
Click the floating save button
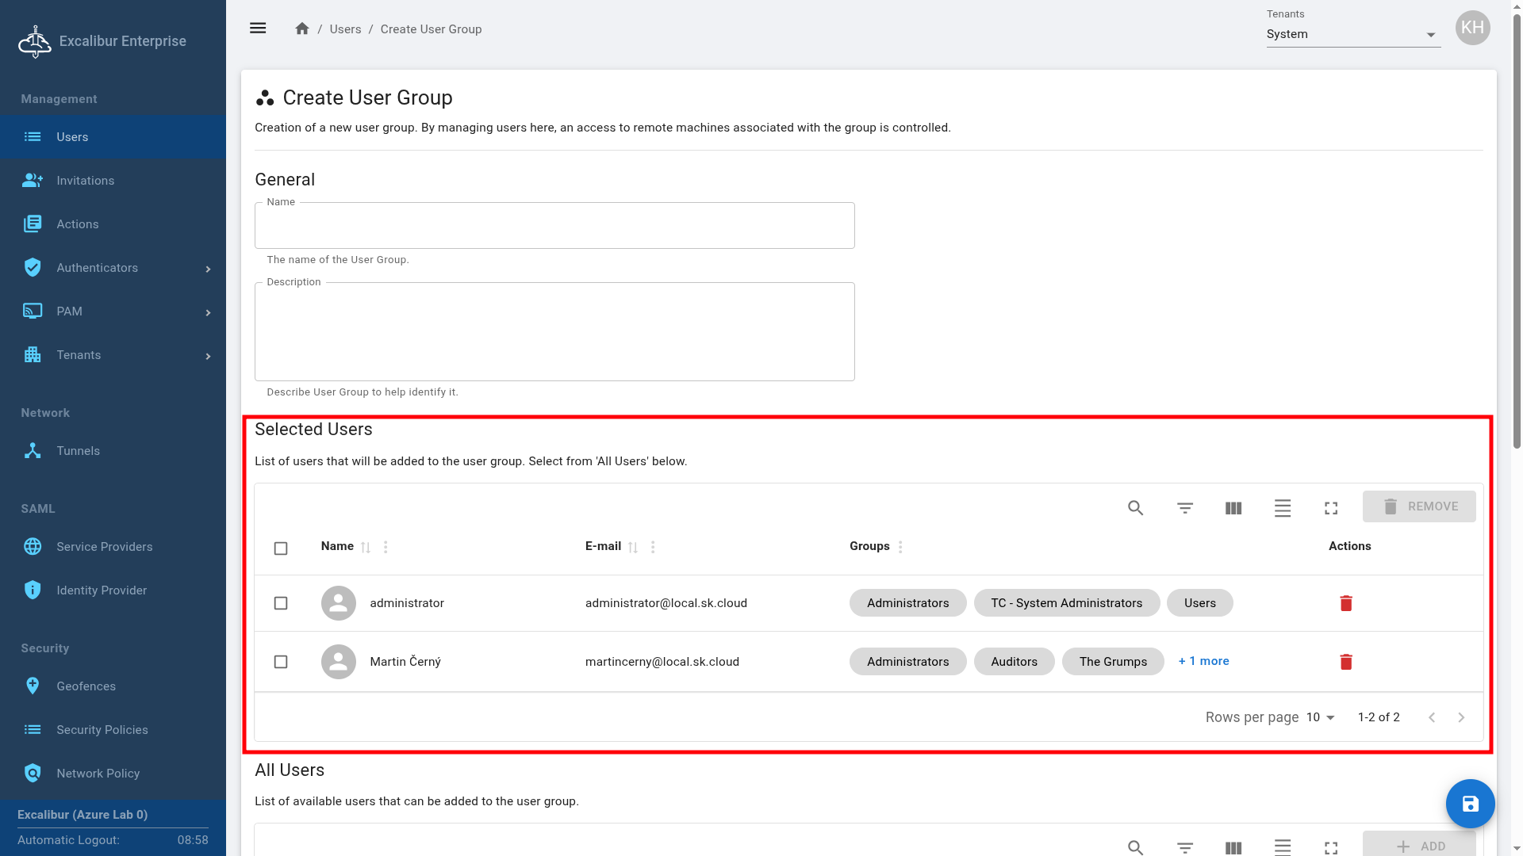(1470, 804)
